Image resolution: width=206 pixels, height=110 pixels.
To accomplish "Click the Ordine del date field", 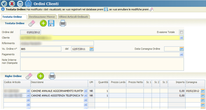I will (30, 32).
